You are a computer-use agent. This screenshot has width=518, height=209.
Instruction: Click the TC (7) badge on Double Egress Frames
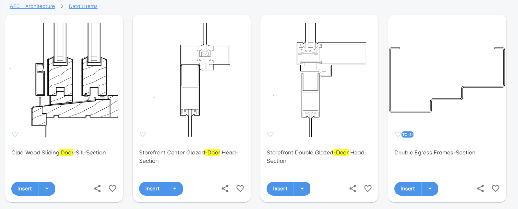coord(408,134)
